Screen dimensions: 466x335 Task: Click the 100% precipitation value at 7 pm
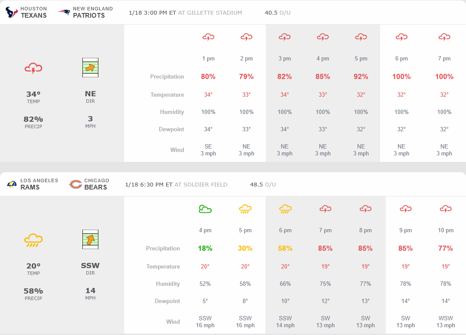click(x=444, y=76)
